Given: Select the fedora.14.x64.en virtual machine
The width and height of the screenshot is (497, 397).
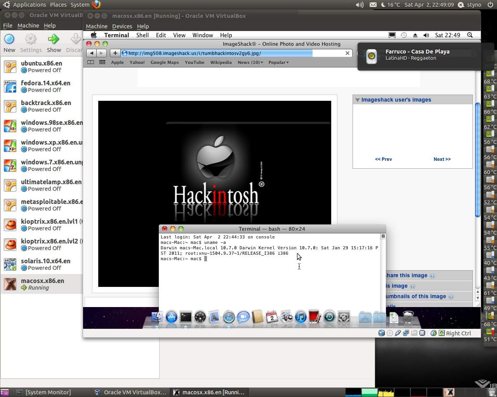Looking at the screenshot, I should click(42, 86).
